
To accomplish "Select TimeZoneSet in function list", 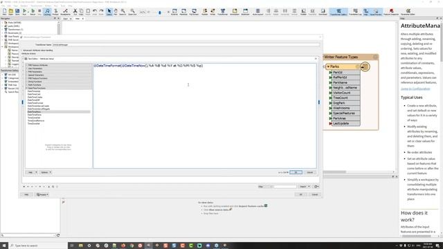I will coord(34,124).
